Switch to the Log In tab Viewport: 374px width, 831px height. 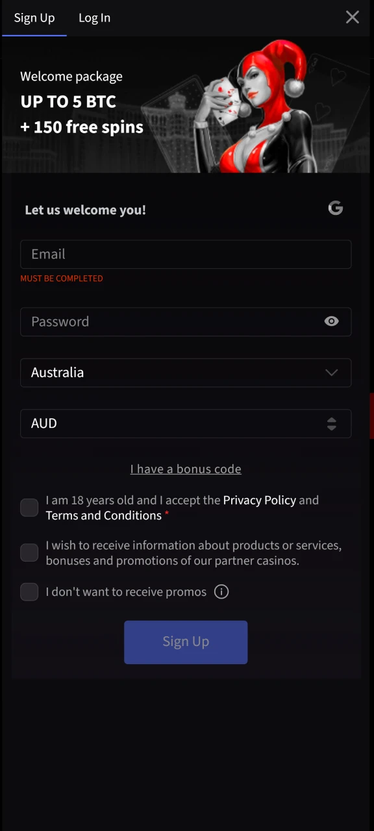coord(94,18)
